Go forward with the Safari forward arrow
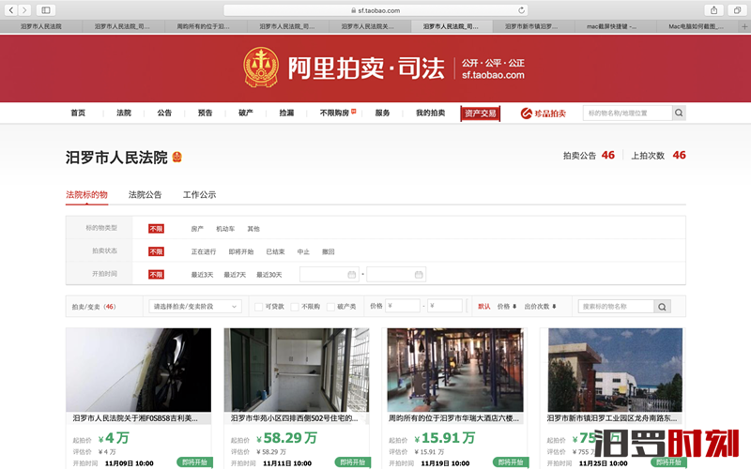 tap(24, 10)
